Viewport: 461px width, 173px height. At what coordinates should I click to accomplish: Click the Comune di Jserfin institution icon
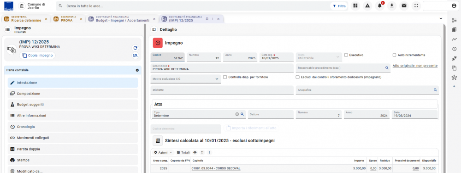point(22,6)
